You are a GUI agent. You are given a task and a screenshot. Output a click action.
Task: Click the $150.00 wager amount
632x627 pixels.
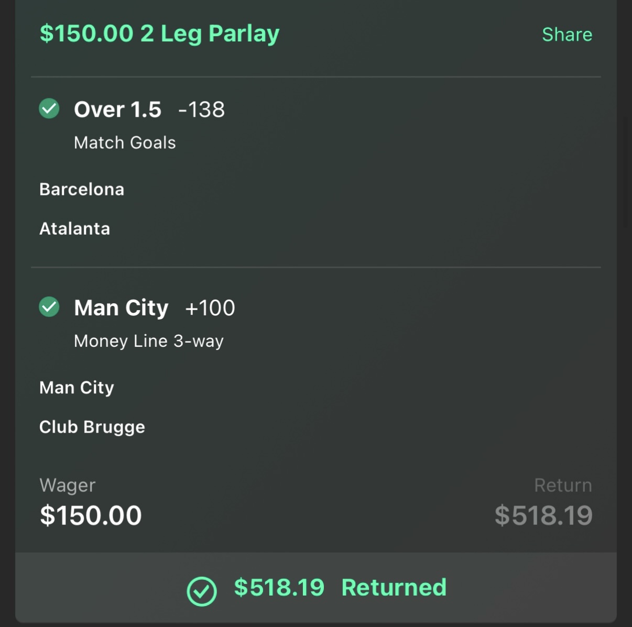point(91,515)
